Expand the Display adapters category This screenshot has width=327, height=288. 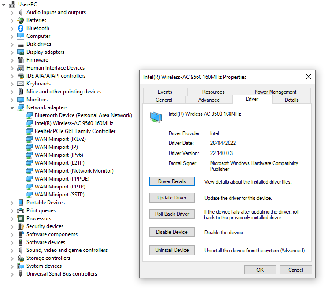12,52
